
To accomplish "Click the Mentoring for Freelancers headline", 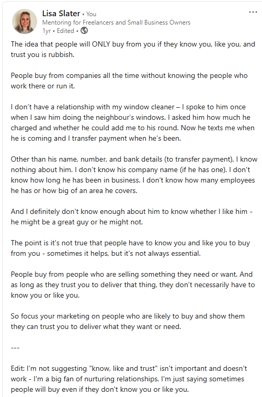I will coord(116,22).
